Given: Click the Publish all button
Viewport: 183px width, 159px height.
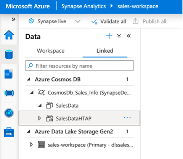Looking at the screenshot, I should pos(149,21).
